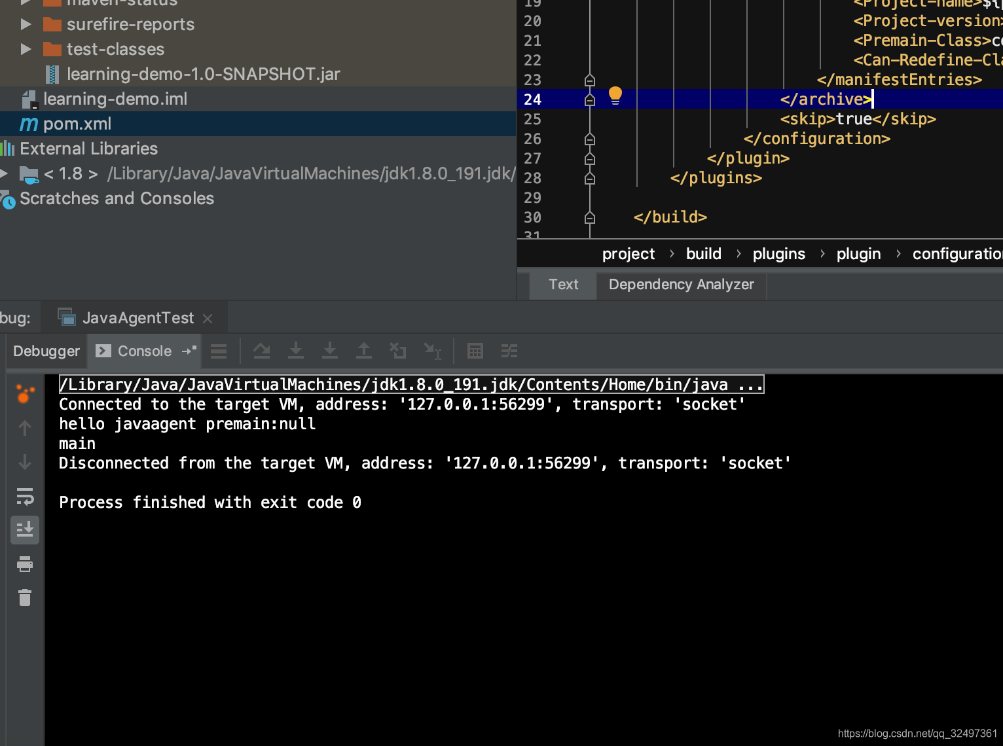Screen dimensions: 1003x746
Task: Switch to the Text editor tab
Action: [x=564, y=285]
